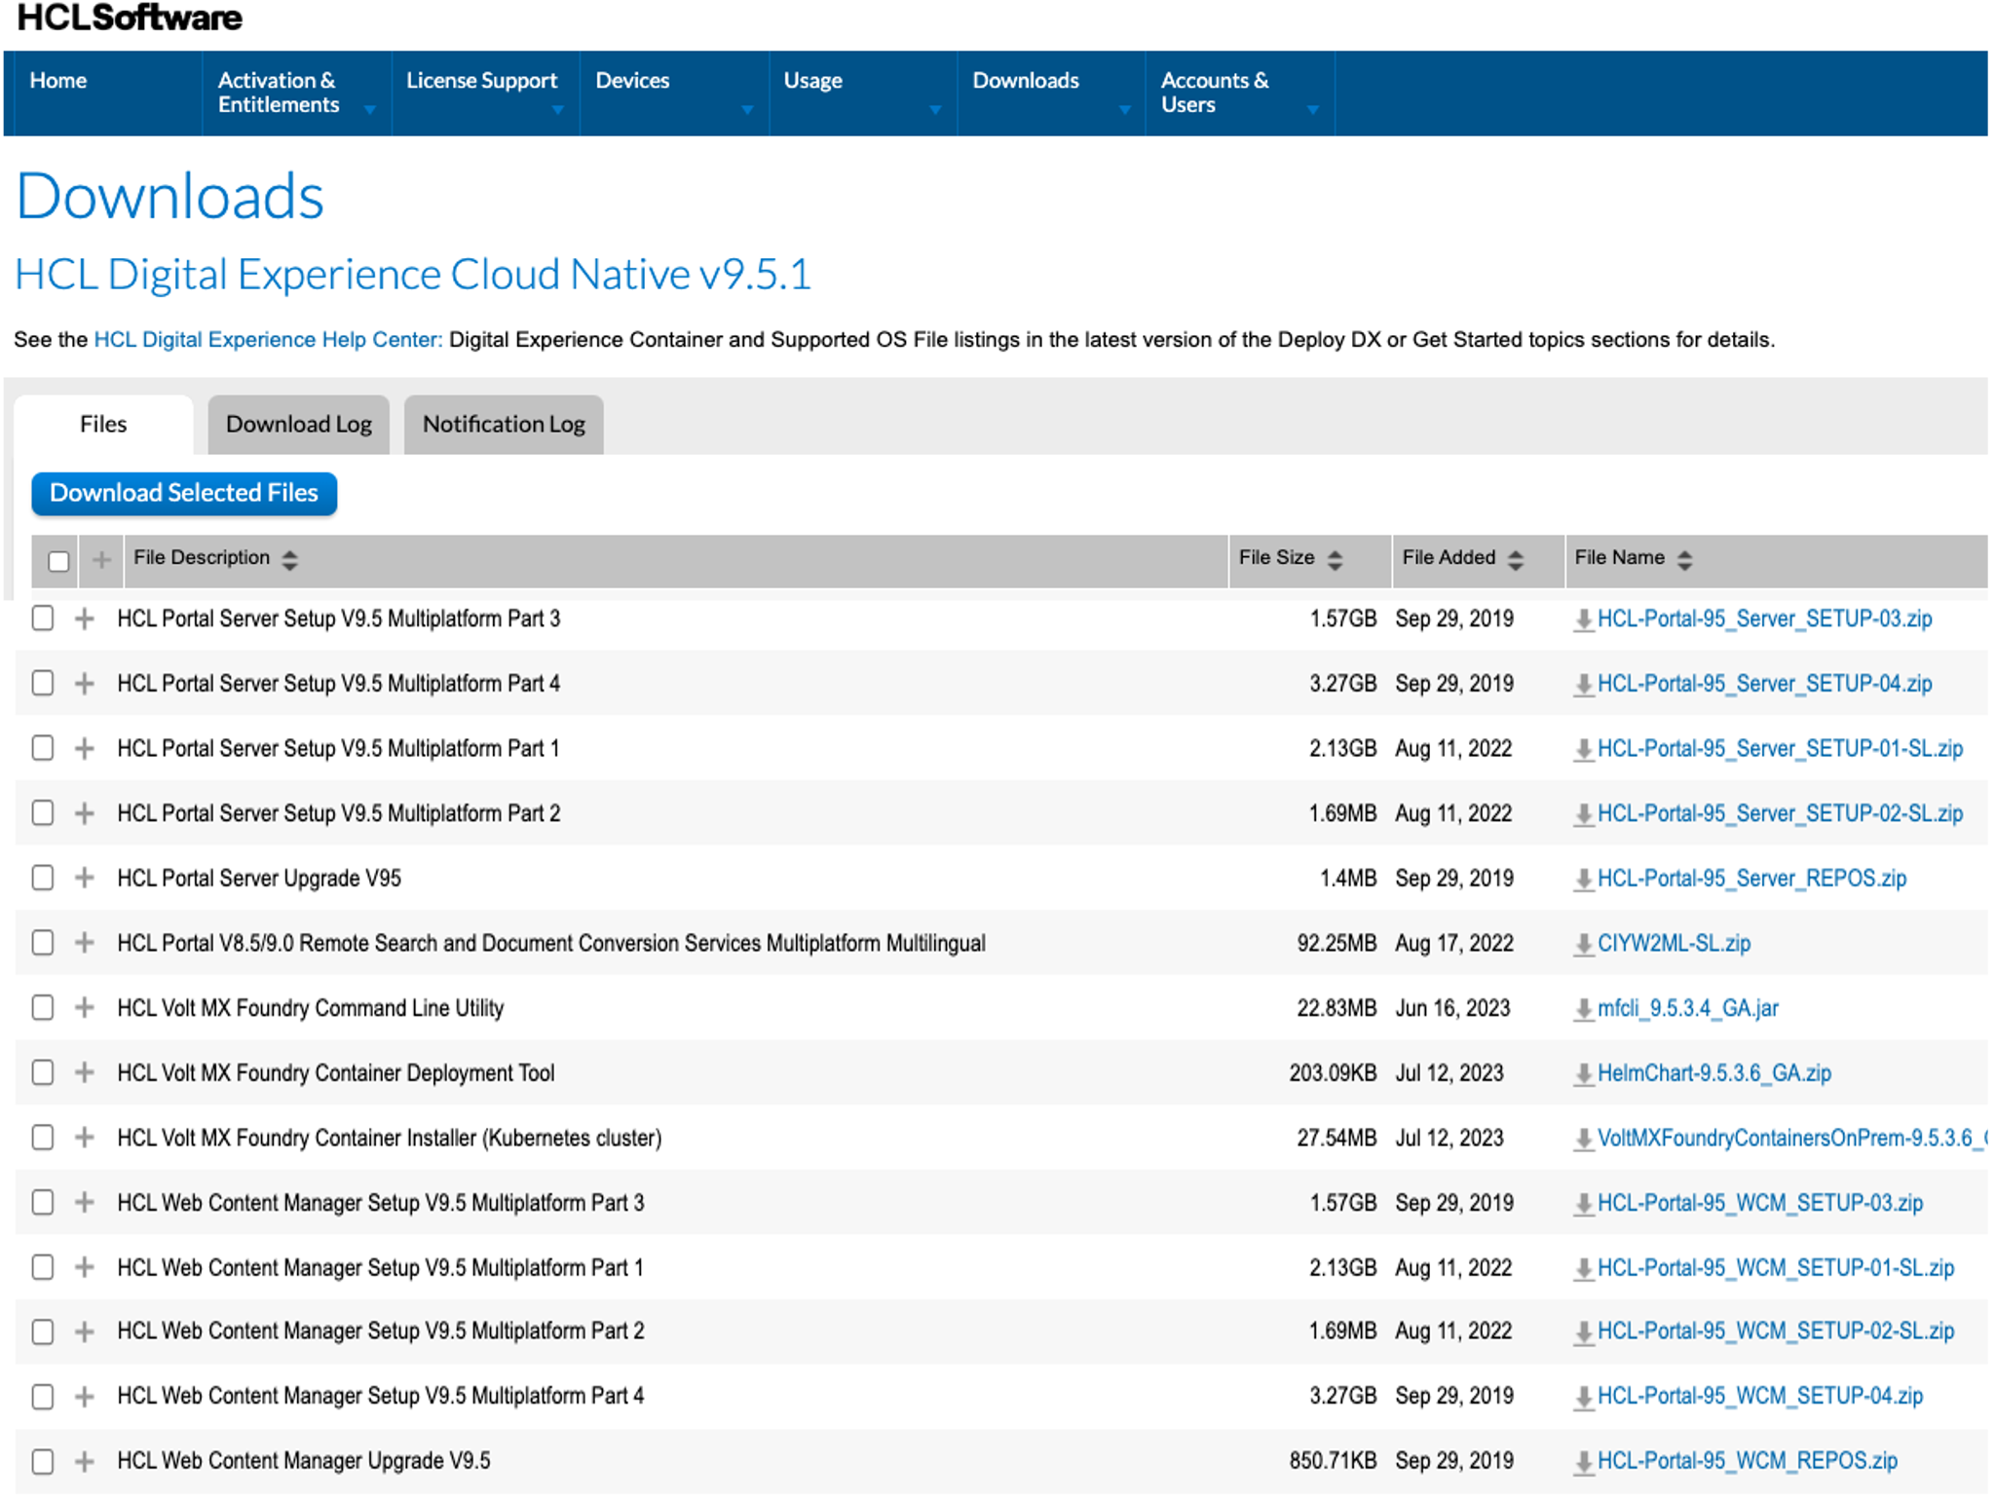Screen dimensions: 1995x1500
Task: Sort by File Size column arrows
Action: 1335,559
